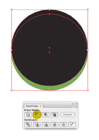Apply the Merge pathfinder
This screenshot has height=140, width=99.
pyautogui.click(x=46, y=124)
